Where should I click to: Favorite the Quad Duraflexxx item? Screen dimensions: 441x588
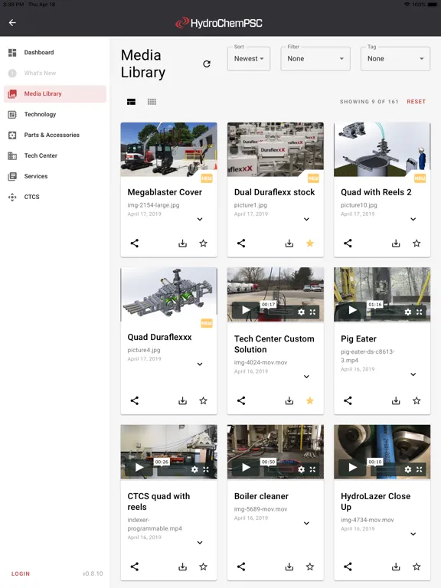(x=203, y=401)
